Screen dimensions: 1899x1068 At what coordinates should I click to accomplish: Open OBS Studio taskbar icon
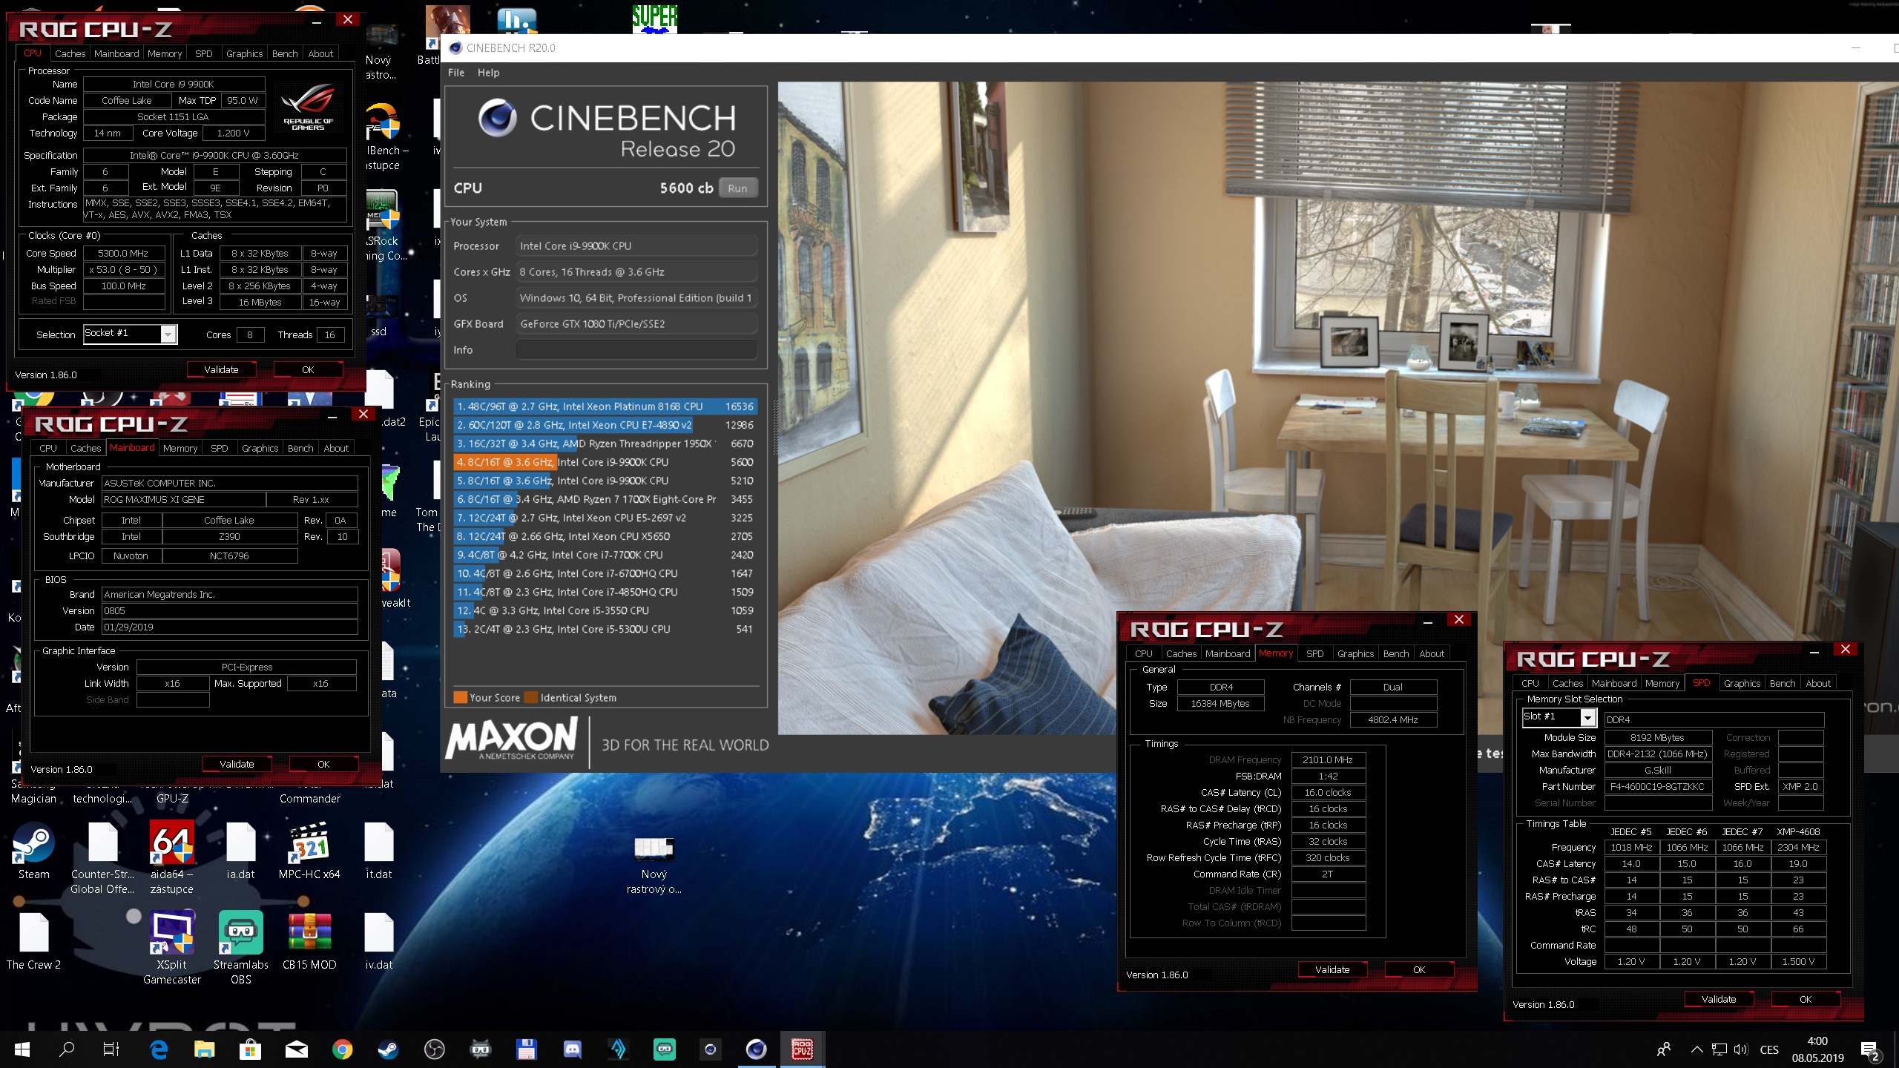(x=434, y=1049)
